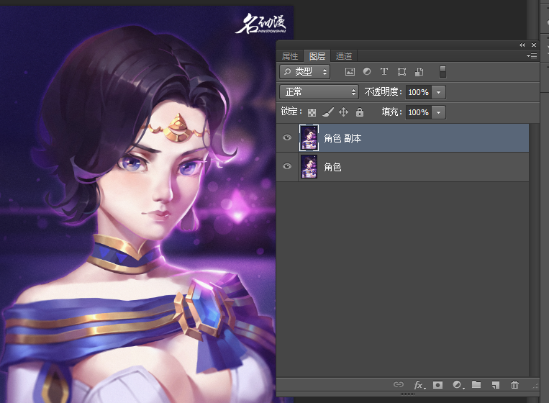This screenshot has width=549, height=403.
Task: Open the 正常 blend mode dropdown
Action: [x=319, y=92]
